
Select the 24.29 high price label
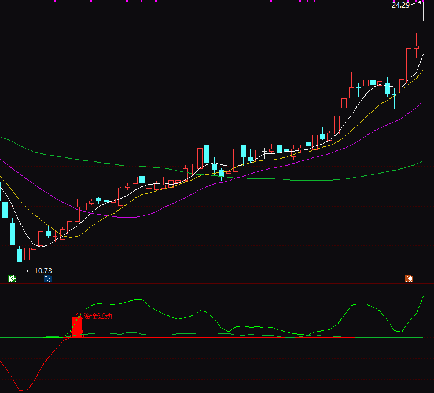coord(400,5)
